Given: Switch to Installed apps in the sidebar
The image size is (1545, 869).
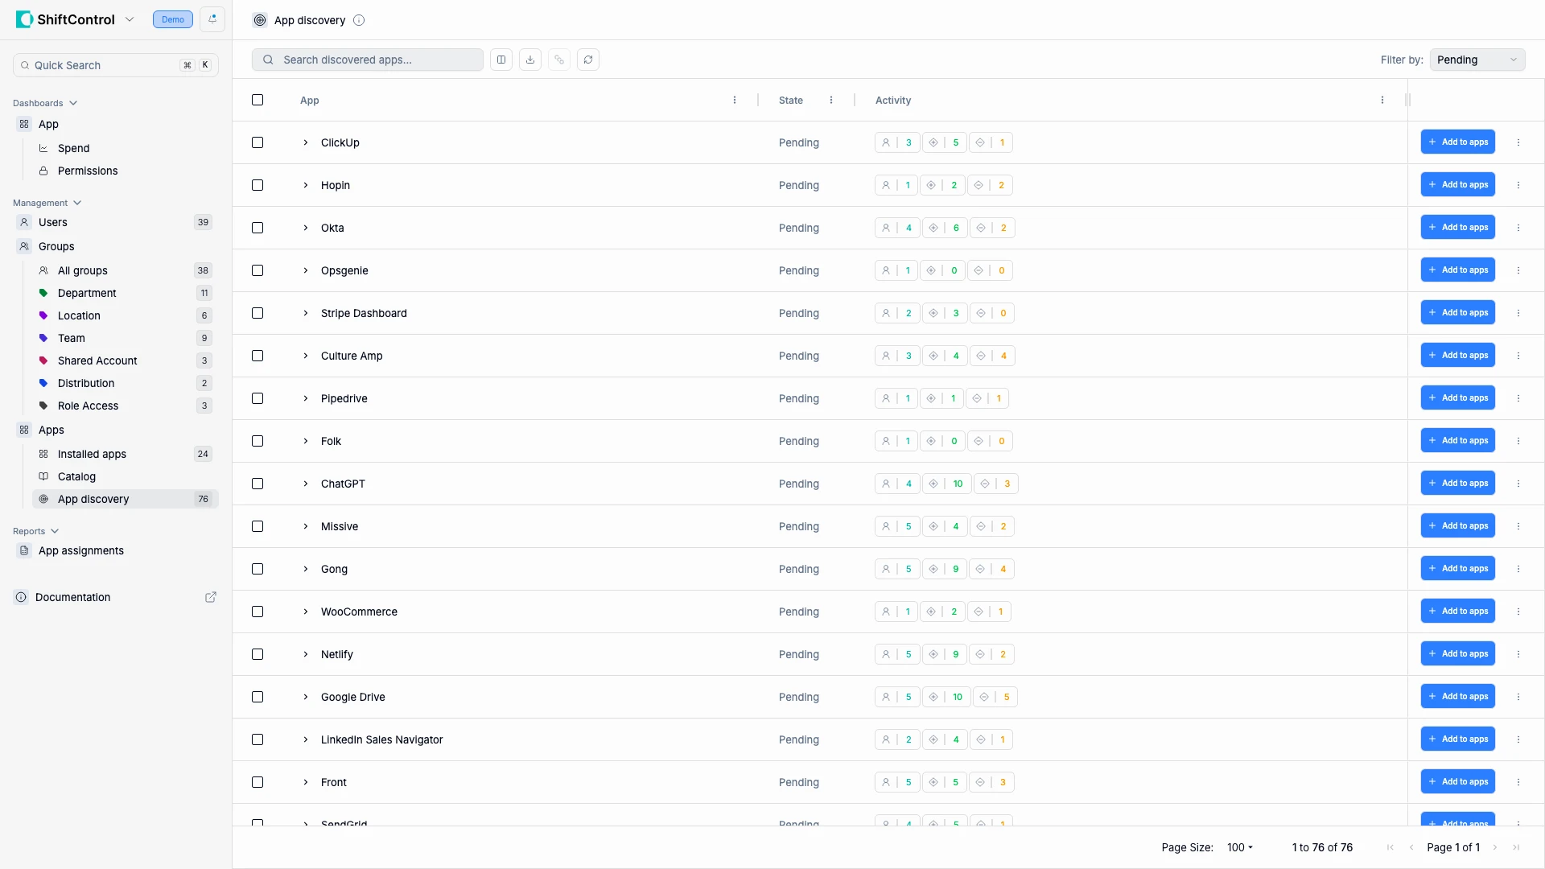Looking at the screenshot, I should pyautogui.click(x=91, y=454).
